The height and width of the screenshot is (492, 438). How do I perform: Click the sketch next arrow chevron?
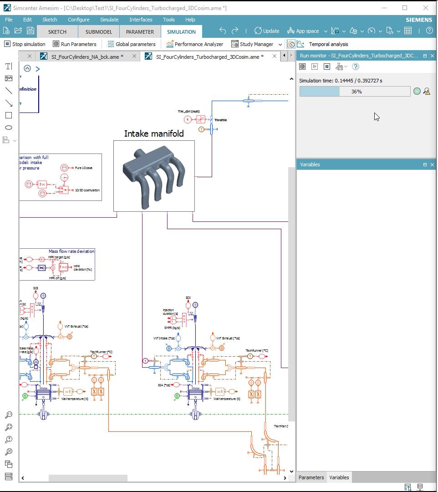click(x=38, y=69)
